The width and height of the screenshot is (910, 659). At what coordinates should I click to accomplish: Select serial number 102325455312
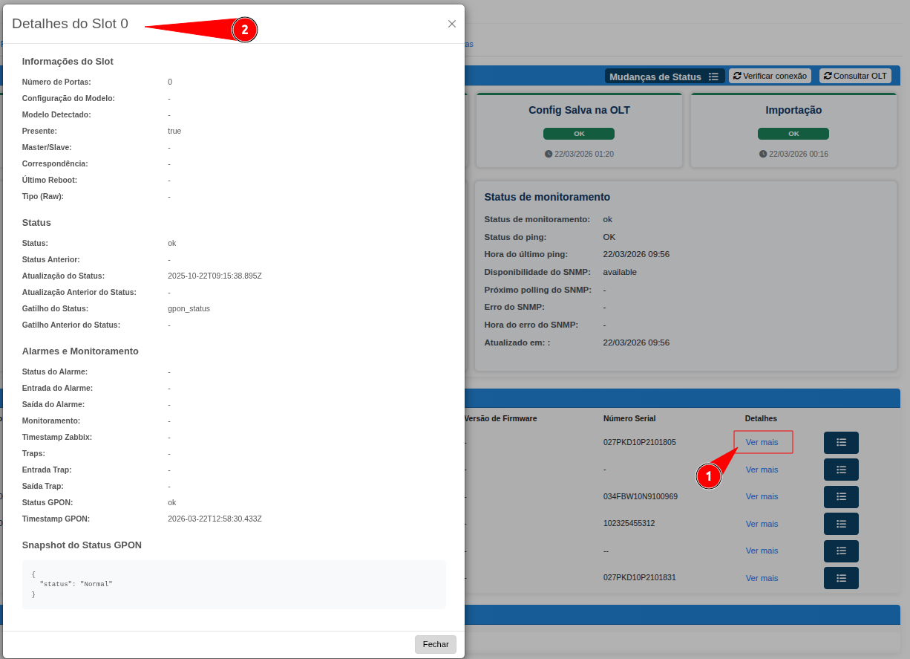(x=629, y=523)
